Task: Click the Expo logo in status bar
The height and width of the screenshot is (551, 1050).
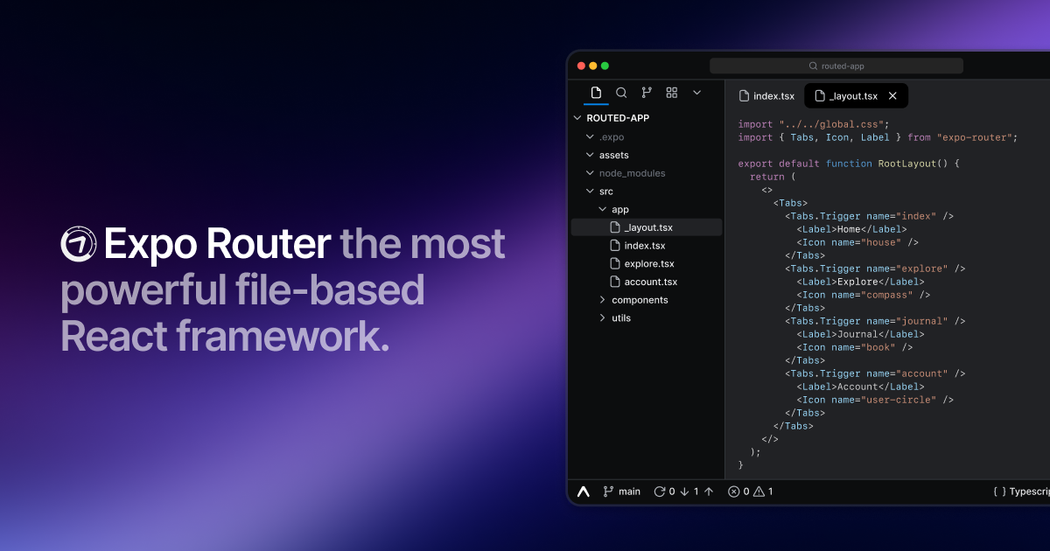Action: click(584, 492)
